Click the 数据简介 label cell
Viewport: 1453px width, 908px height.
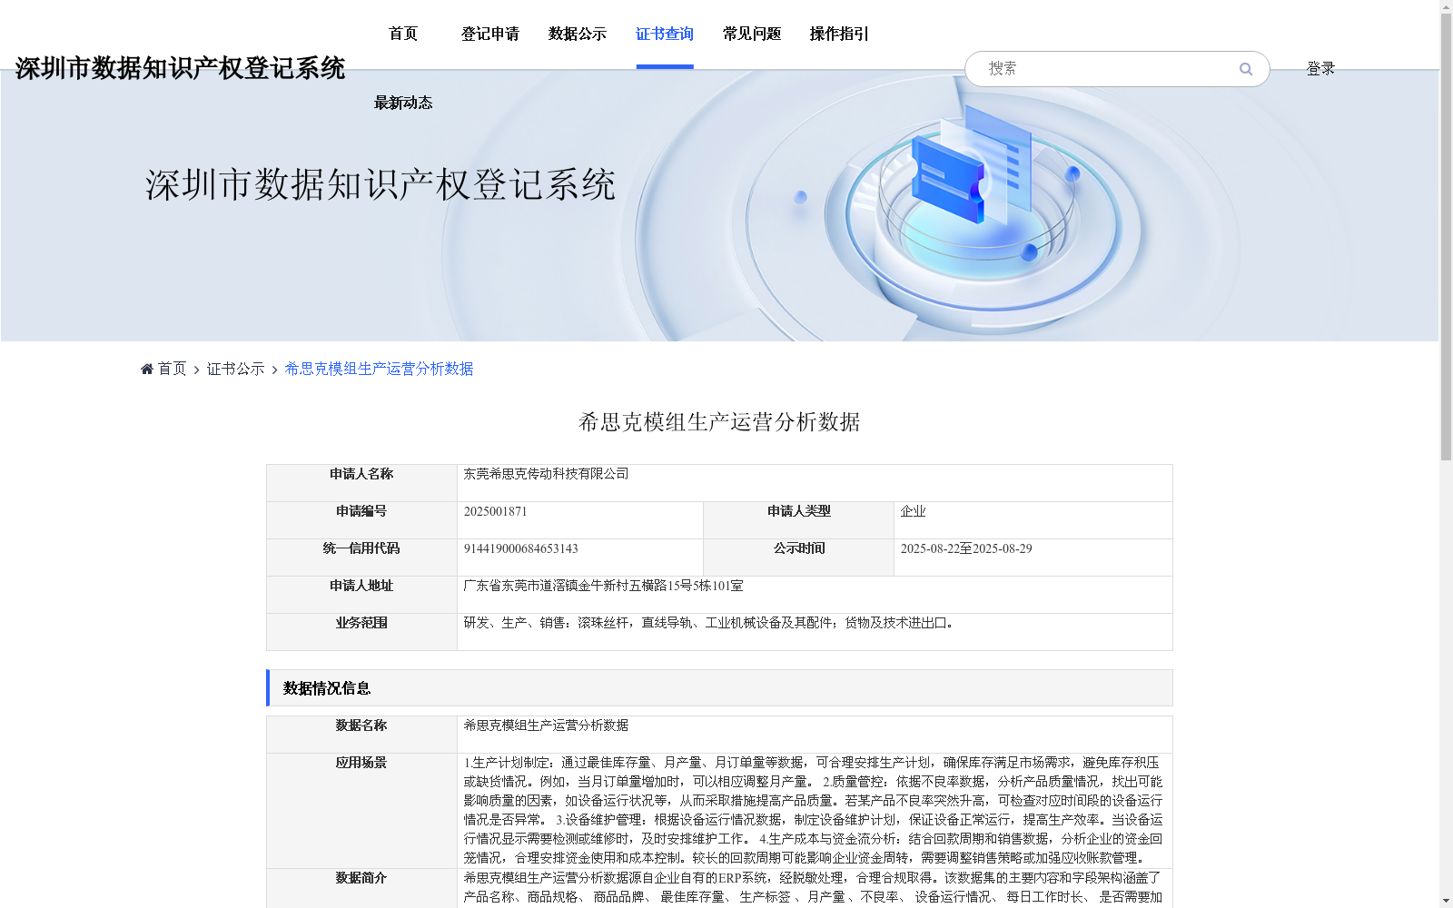coord(361,888)
